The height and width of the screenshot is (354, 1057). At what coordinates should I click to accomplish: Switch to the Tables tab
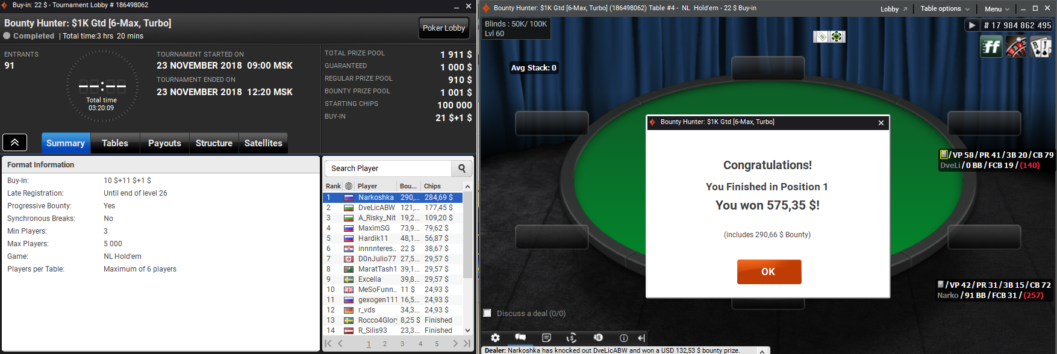pos(115,143)
